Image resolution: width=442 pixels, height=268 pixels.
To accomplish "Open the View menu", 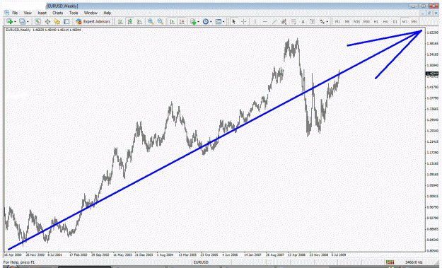I will (x=28, y=13).
